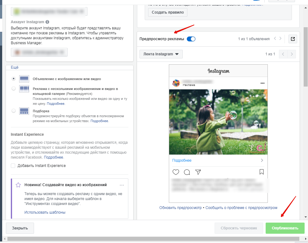This screenshot has height=243, width=308.
Task: Click the ad preview image of girl
Action: pyautogui.click(x=218, y=122)
